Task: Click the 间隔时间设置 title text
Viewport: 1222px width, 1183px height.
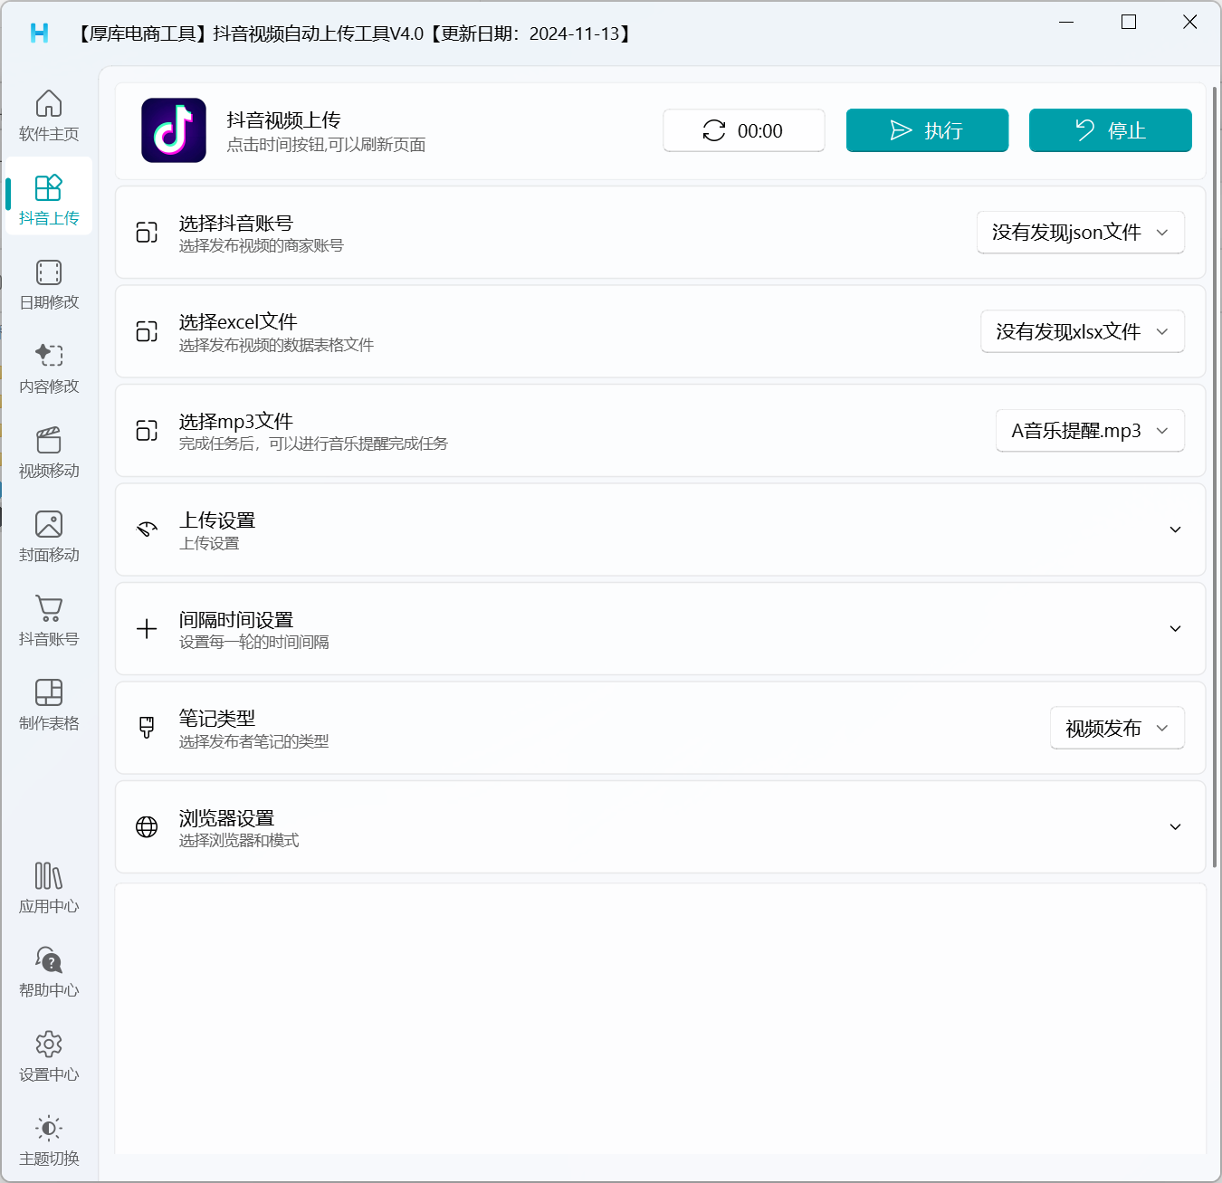Action: click(236, 620)
